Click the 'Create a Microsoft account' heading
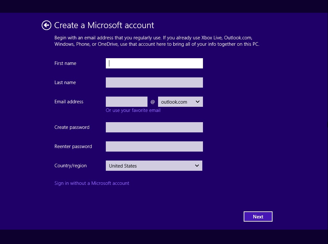 [x=104, y=25]
